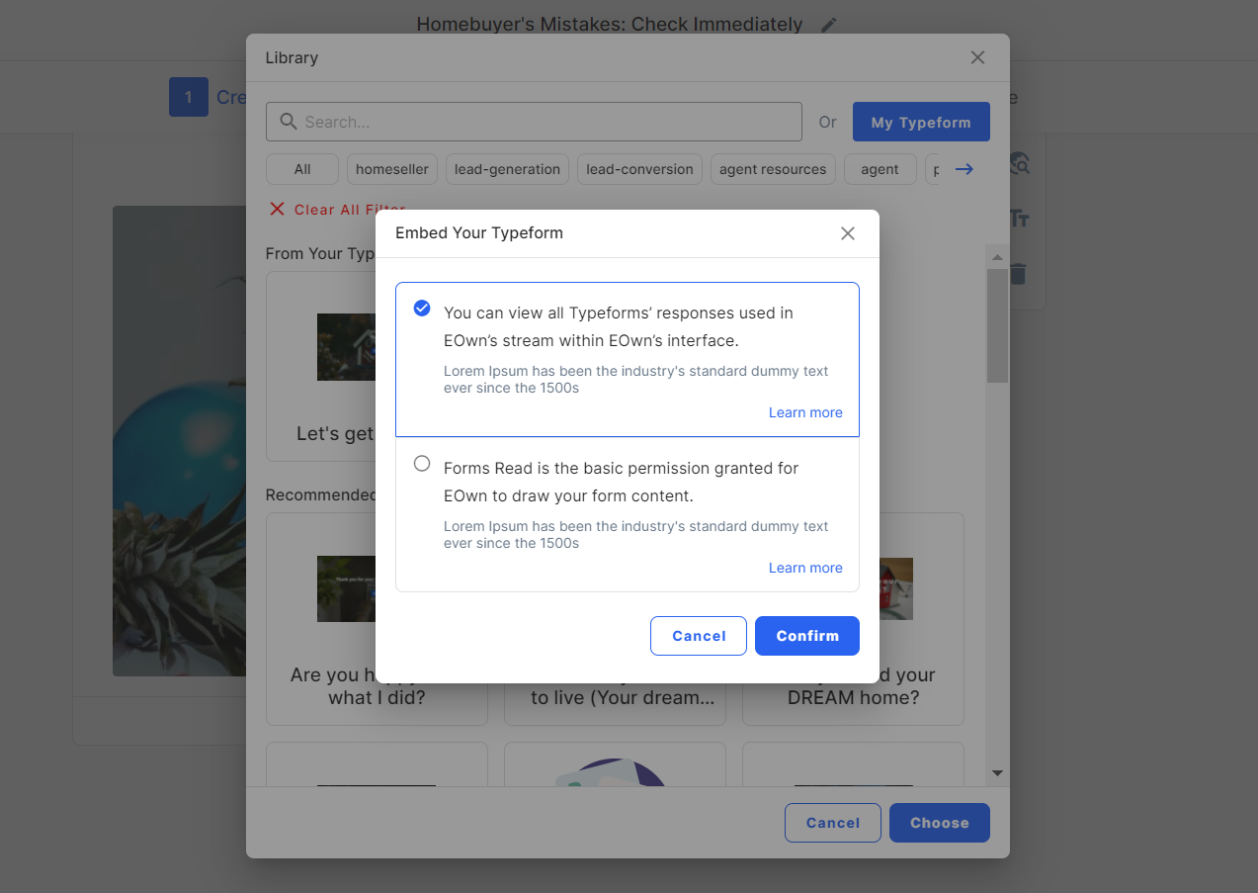
Task: Click the step 1 number badge
Action: coord(189,97)
